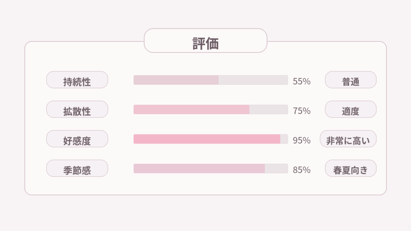The height and width of the screenshot is (231, 411).
Task: Click the empty remainder of 拡散性 bar
Action: click(269, 109)
